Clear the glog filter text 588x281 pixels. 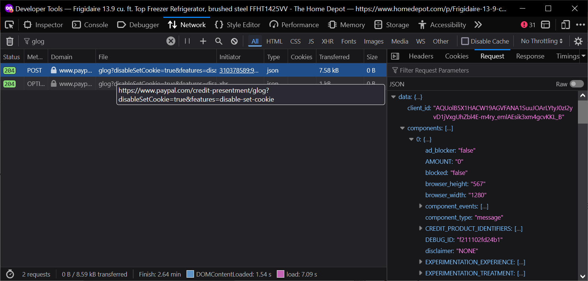(171, 41)
